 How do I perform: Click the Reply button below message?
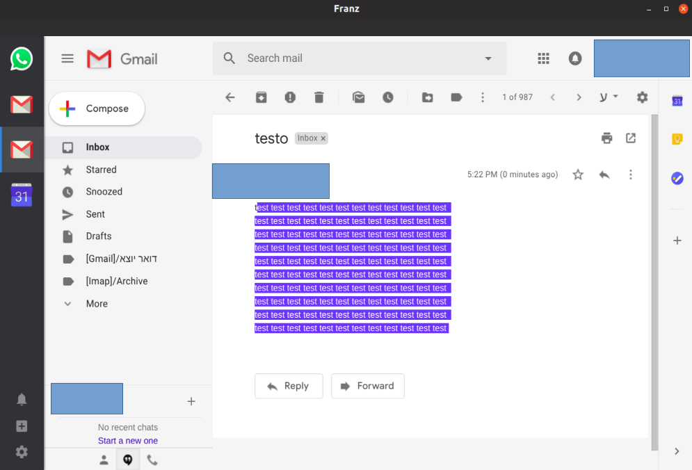pos(289,386)
